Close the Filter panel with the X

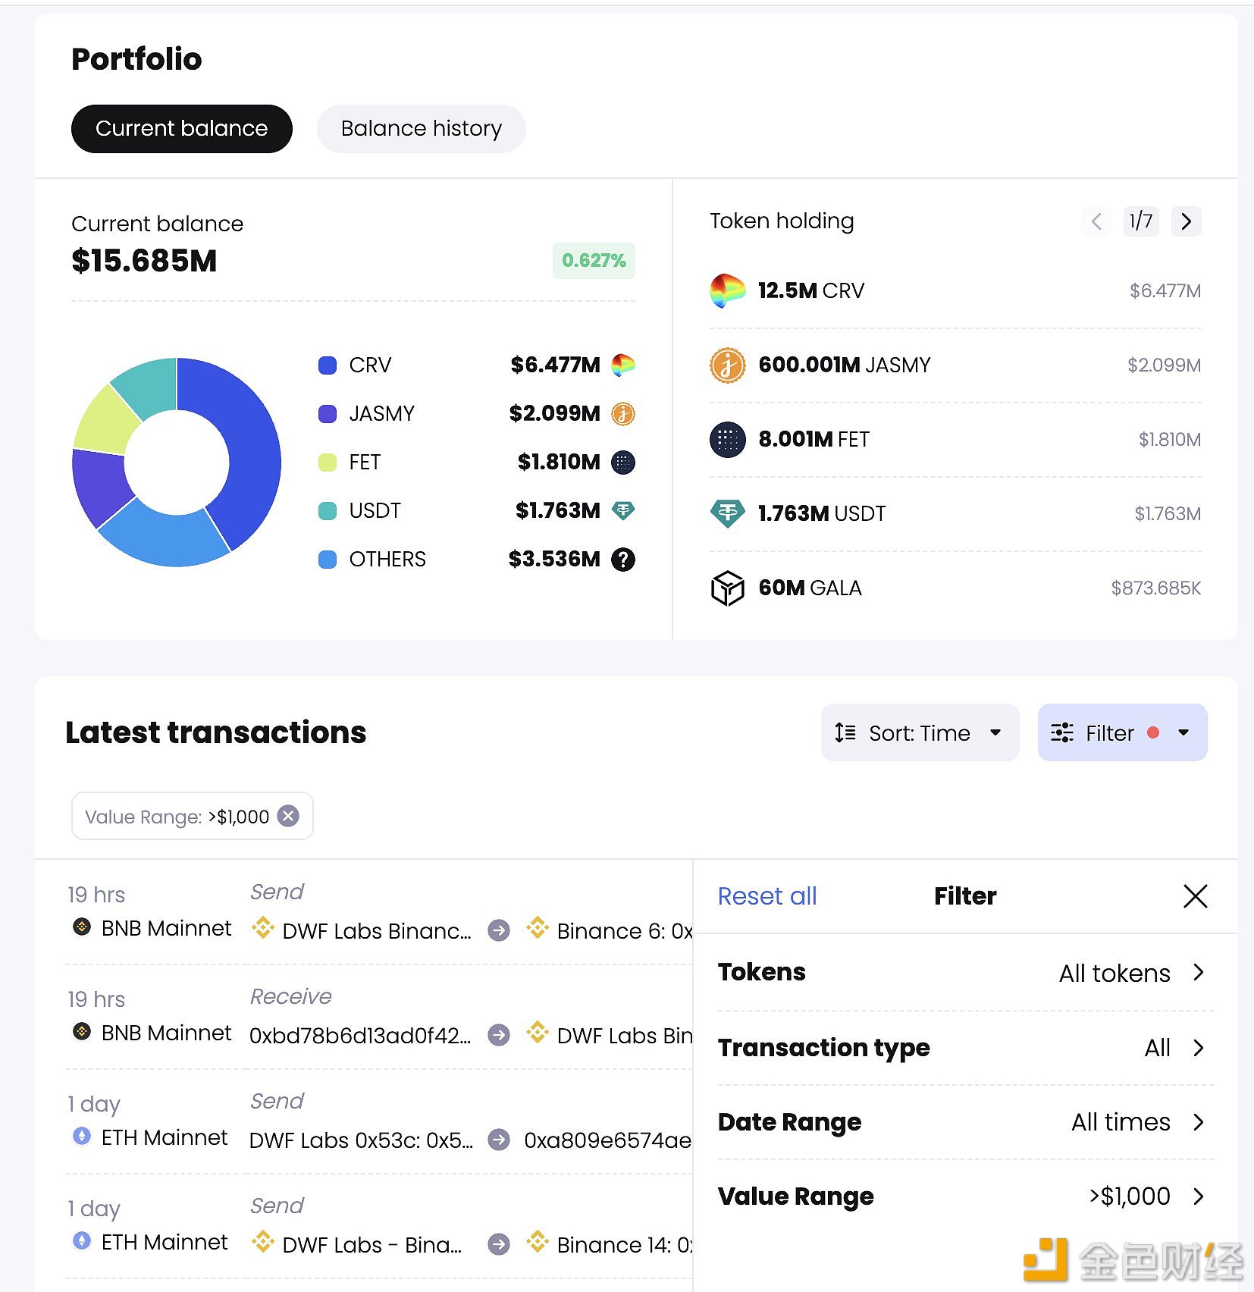[1195, 895]
